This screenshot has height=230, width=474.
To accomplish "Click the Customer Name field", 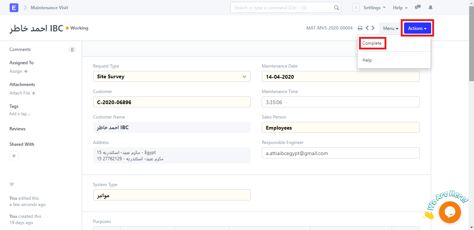I will (172, 127).
